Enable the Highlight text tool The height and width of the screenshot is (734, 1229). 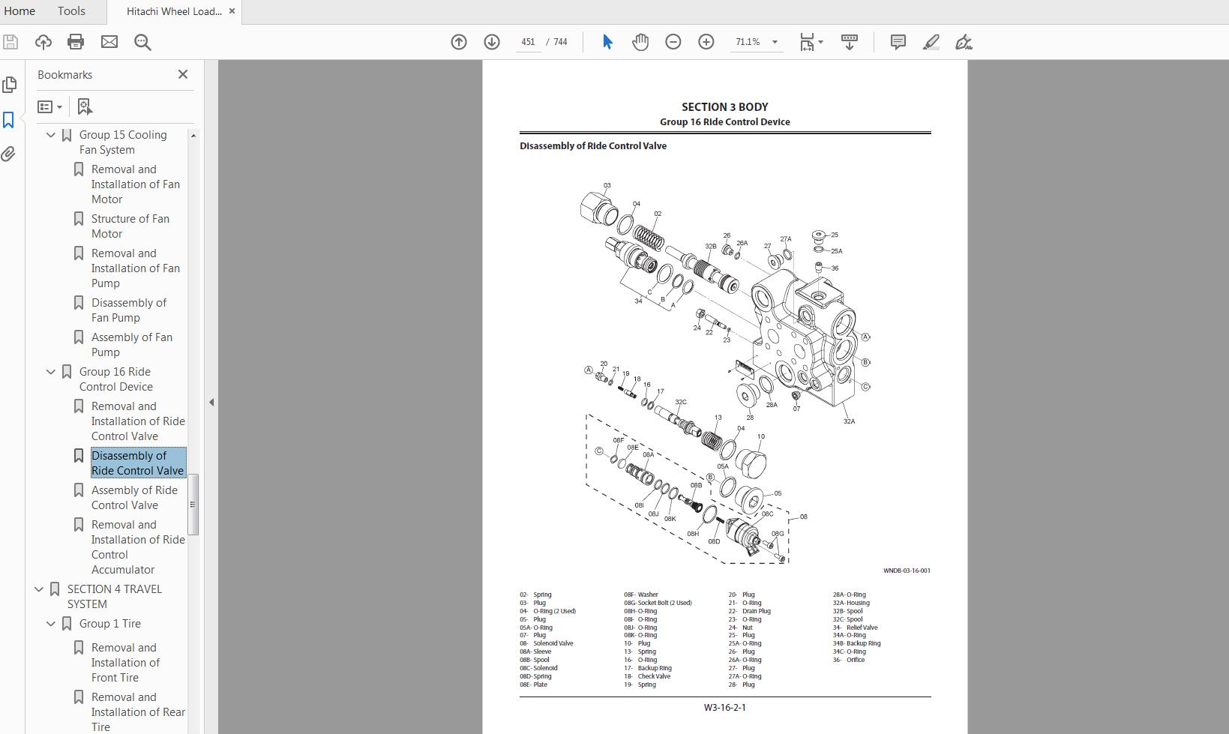coord(931,42)
